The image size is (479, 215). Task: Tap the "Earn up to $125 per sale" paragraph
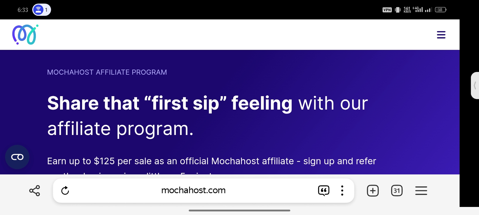pyautogui.click(x=211, y=161)
